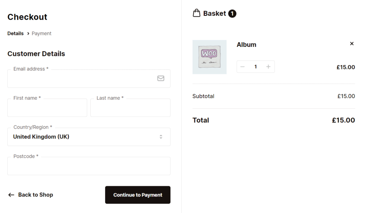Click the X to remove Album from basket
The height and width of the screenshot is (213, 366).
[352, 43]
